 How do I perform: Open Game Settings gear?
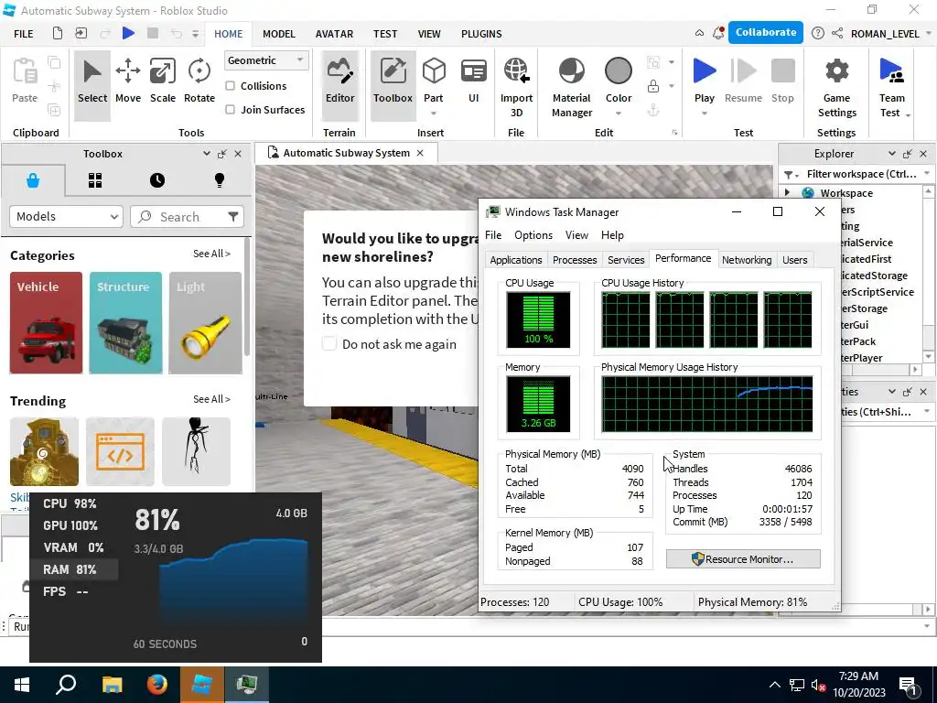[836, 89]
